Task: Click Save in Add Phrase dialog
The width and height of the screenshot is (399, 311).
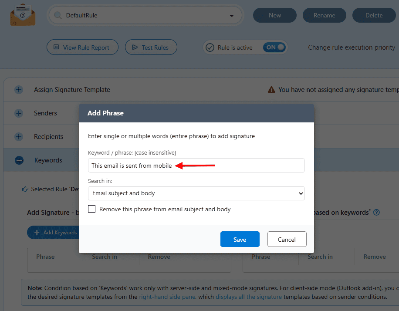Action: [x=240, y=240]
